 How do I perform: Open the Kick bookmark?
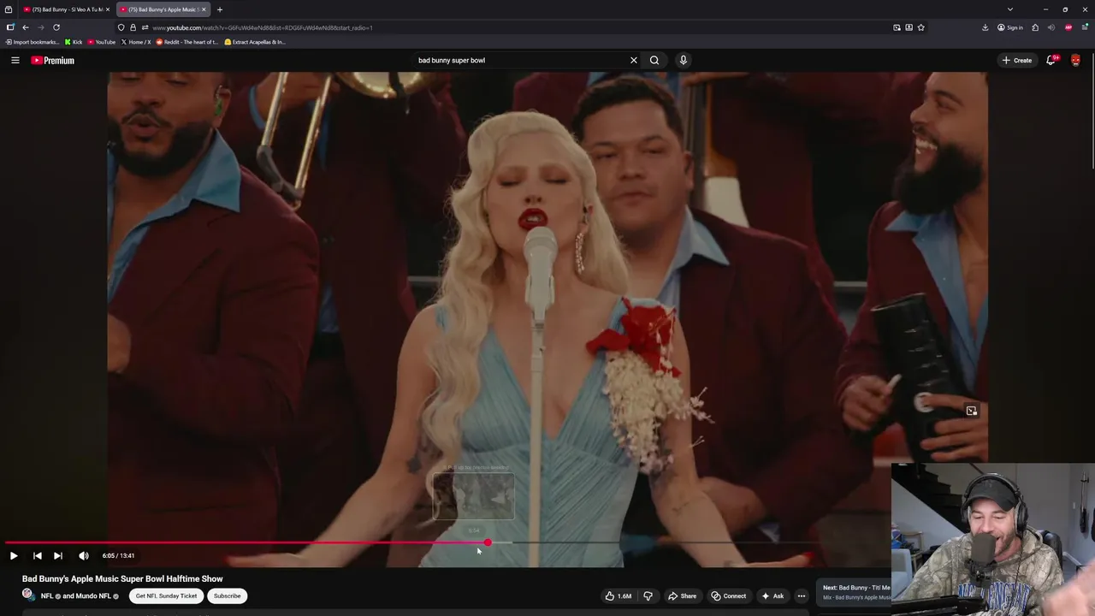tap(74, 42)
